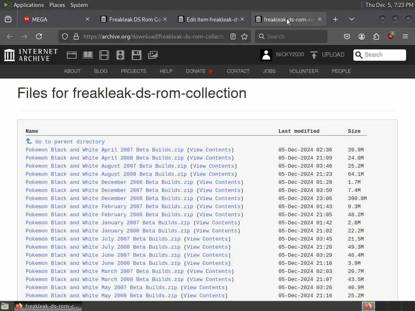
Task: View Contents of April 2008 Beta Builds
Action: (x=210, y=158)
